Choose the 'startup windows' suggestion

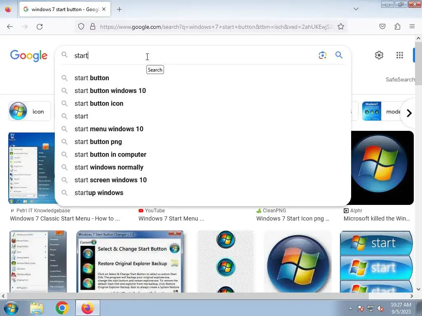pyautogui.click(x=203, y=193)
